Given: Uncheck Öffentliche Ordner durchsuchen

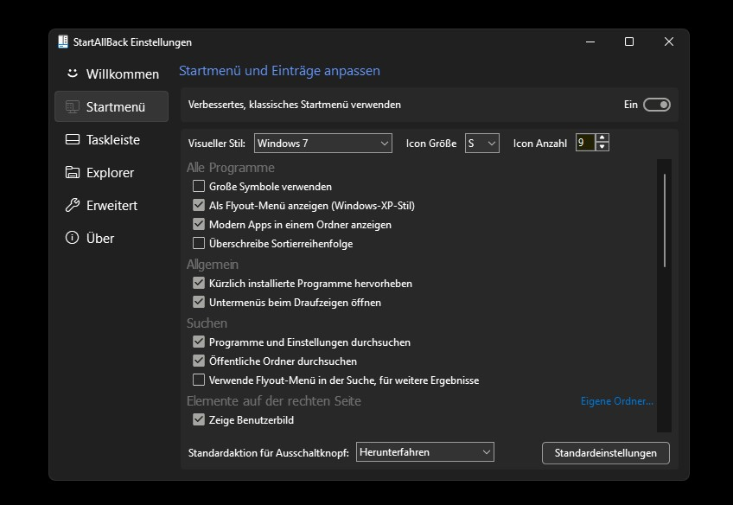Looking at the screenshot, I should 199,361.
